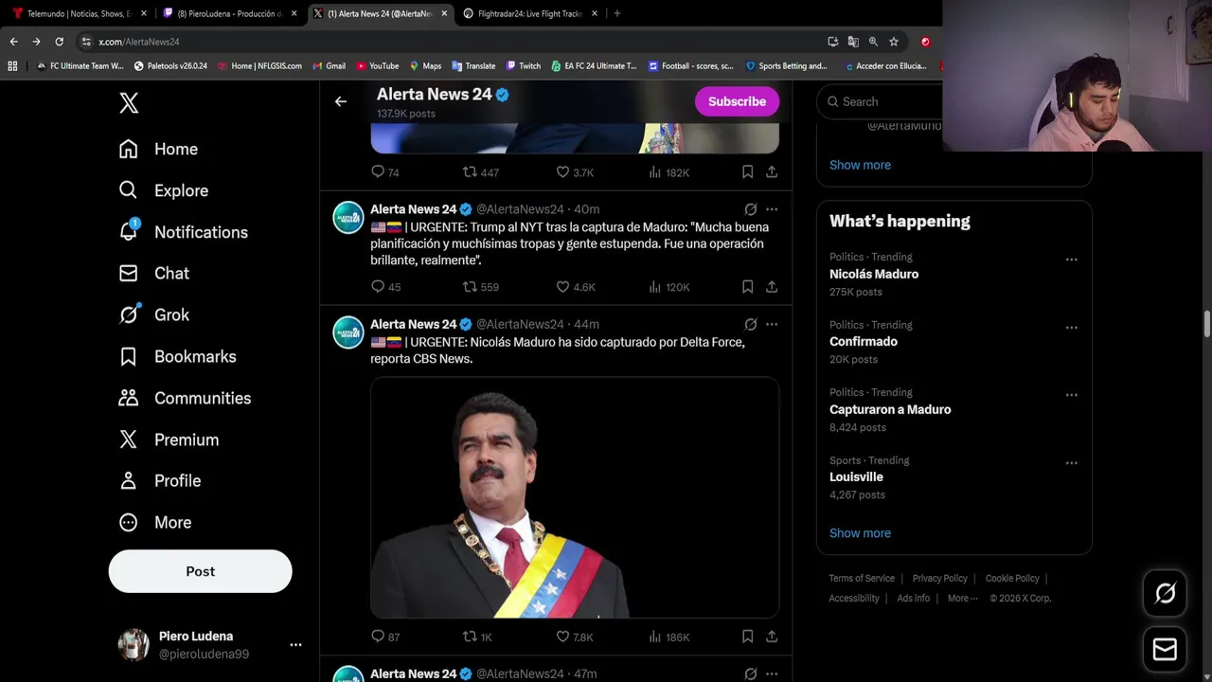Like the Trump NYT tweet with 4.6K likes

pyautogui.click(x=575, y=287)
